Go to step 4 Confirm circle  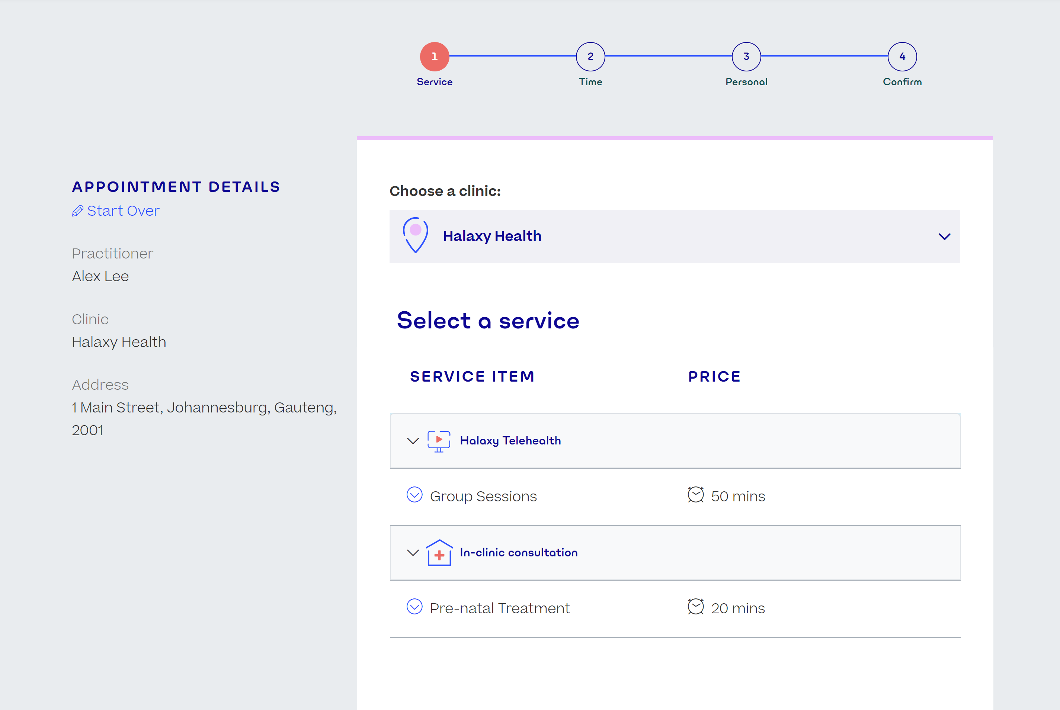902,57
